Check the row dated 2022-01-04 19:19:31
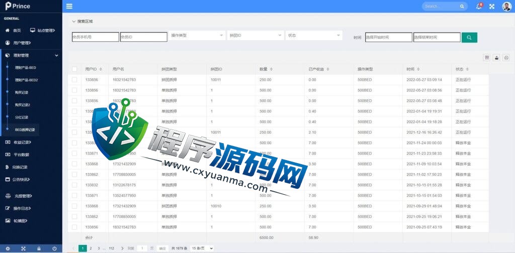The image size is (515, 253). tap(74, 111)
